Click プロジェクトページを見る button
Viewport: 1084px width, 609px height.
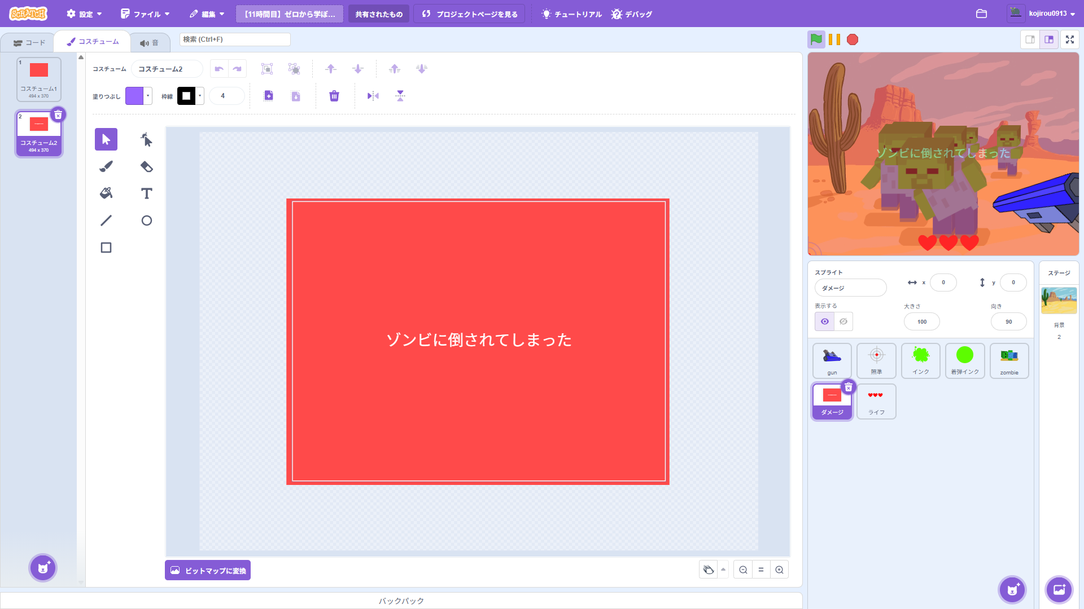tap(469, 14)
